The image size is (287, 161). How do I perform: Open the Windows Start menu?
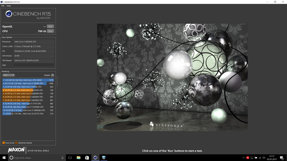(x=4, y=158)
